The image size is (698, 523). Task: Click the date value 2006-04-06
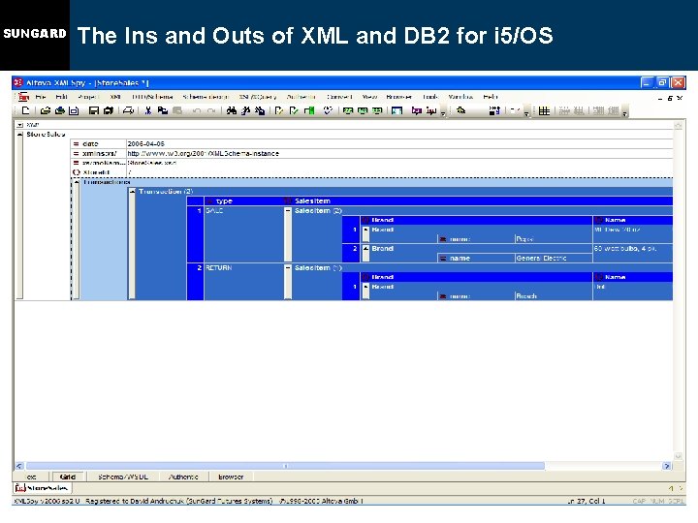point(146,144)
